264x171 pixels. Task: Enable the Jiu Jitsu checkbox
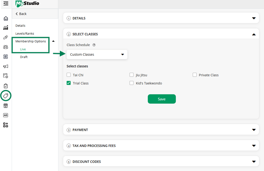[132, 75]
